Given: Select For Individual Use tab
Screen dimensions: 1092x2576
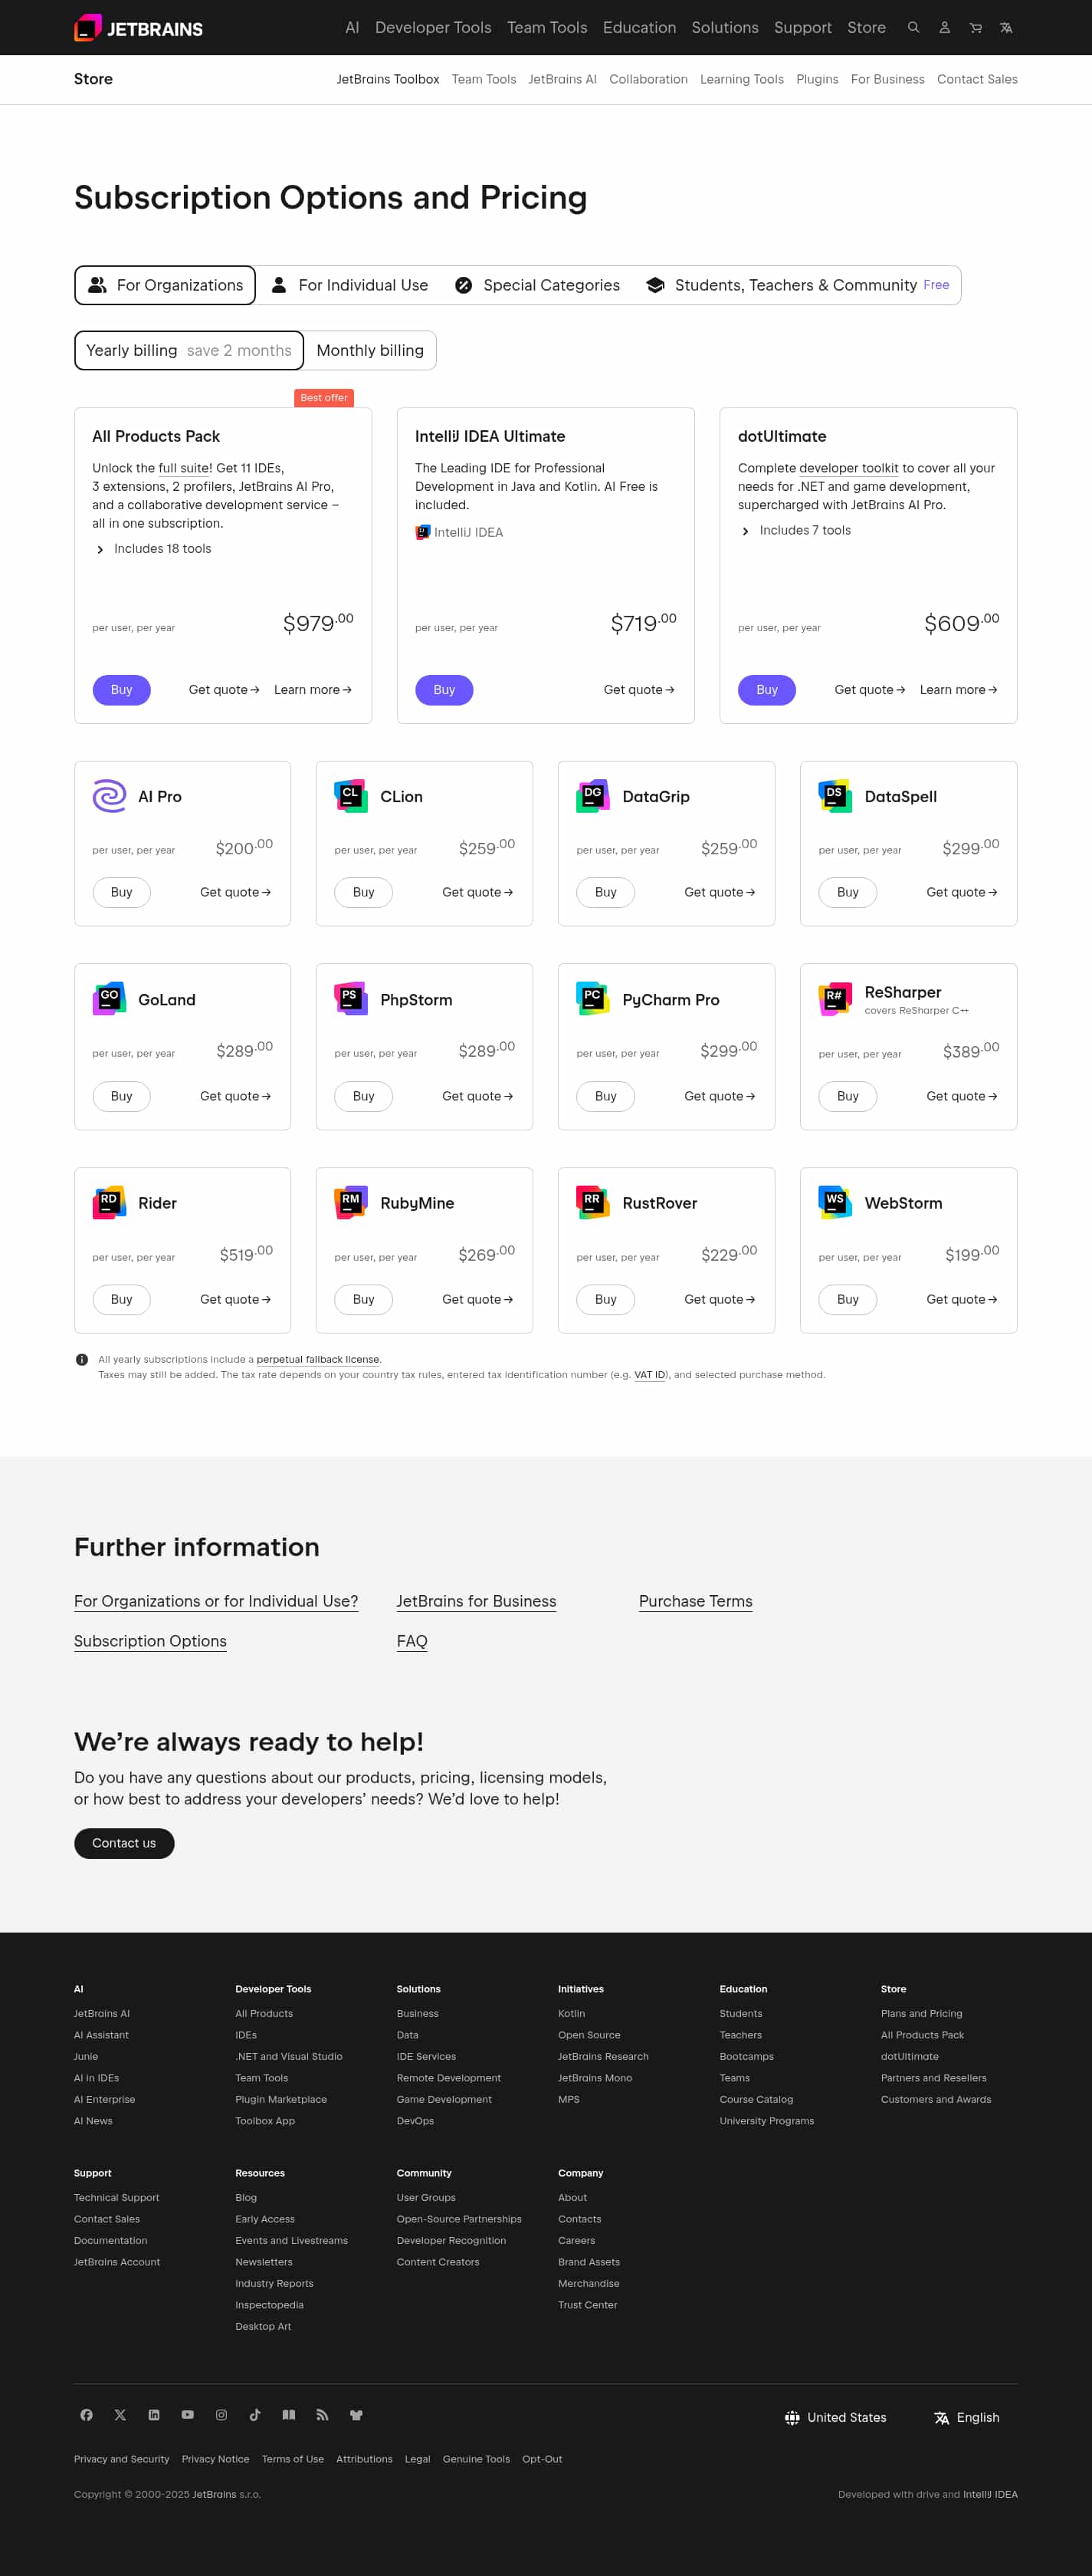Looking at the screenshot, I should tap(349, 285).
